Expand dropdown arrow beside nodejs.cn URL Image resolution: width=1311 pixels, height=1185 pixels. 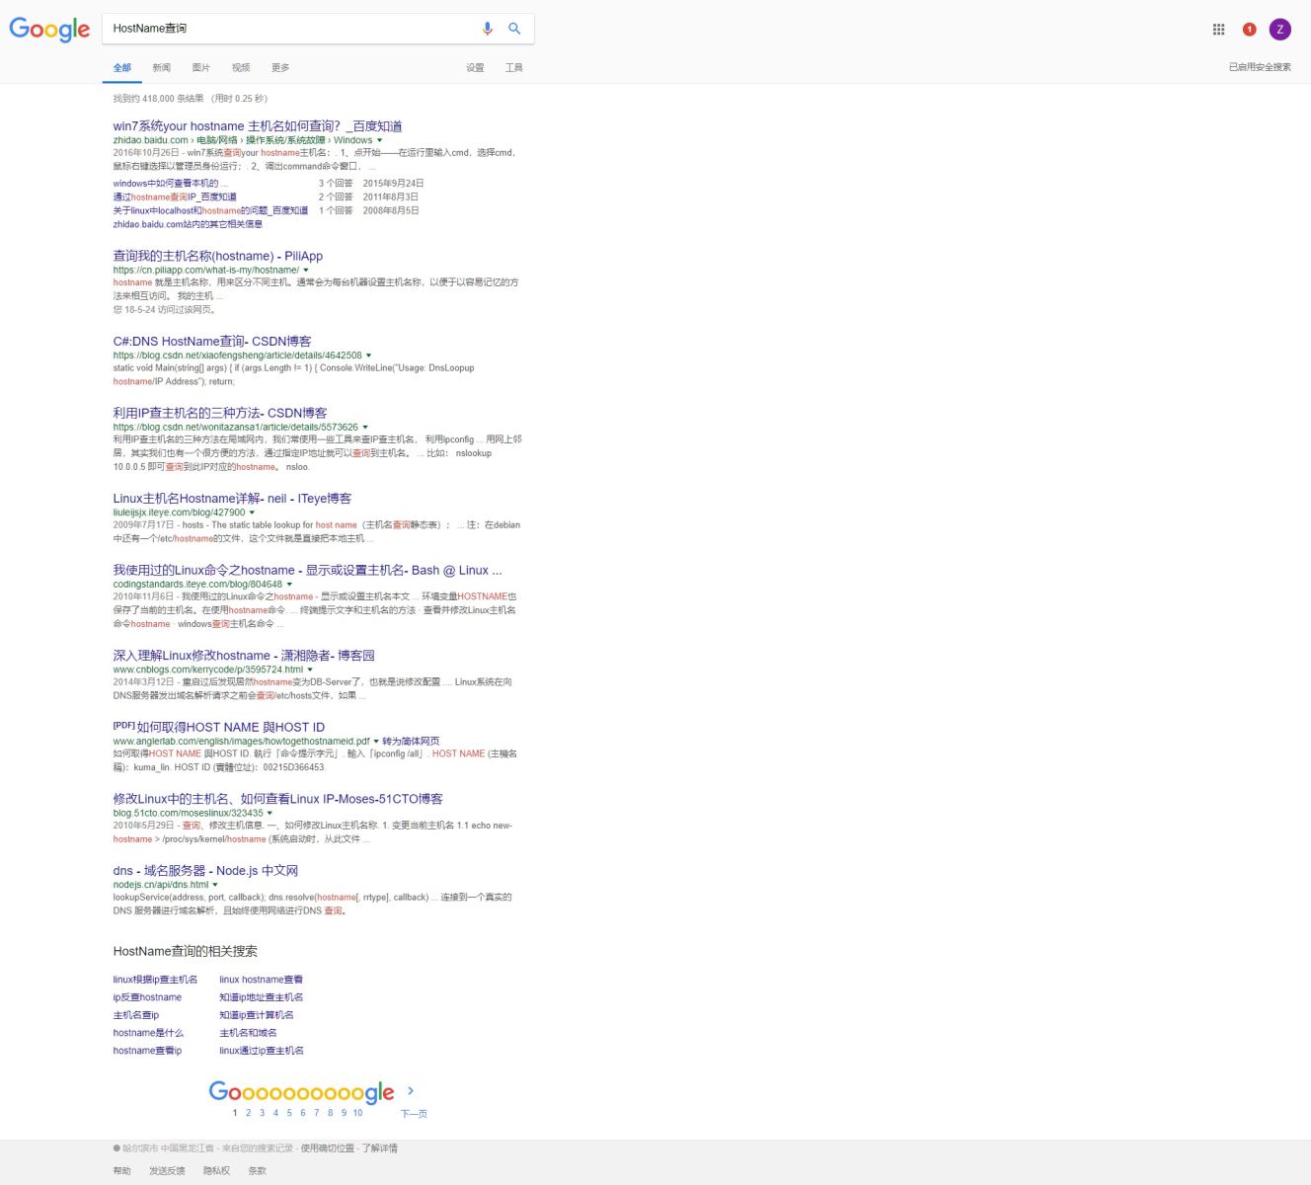(x=215, y=885)
